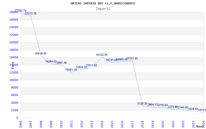Click y-axis tick 20000

click(14, 42)
